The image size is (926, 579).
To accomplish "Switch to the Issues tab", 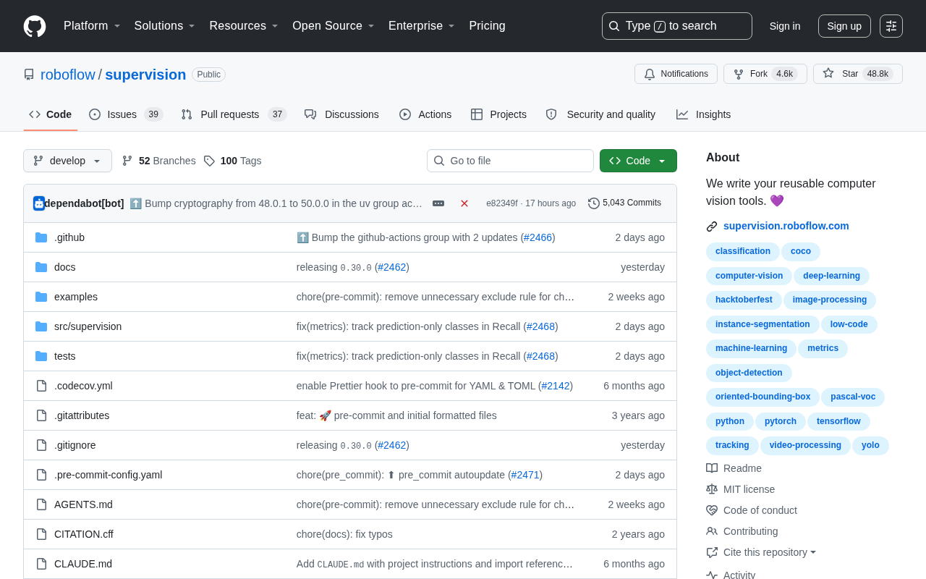I will pyautogui.click(x=126, y=114).
